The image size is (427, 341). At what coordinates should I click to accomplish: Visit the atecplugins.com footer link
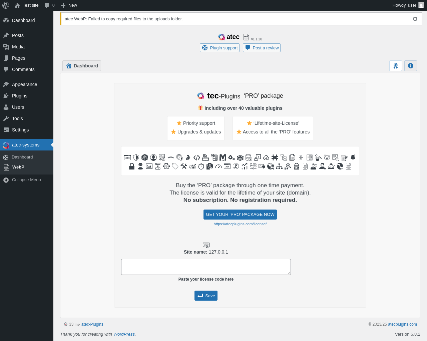point(402,324)
